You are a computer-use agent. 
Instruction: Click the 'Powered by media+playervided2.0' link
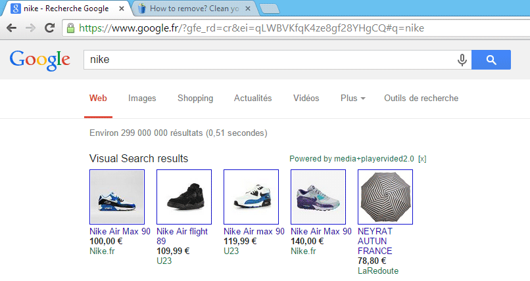(352, 159)
